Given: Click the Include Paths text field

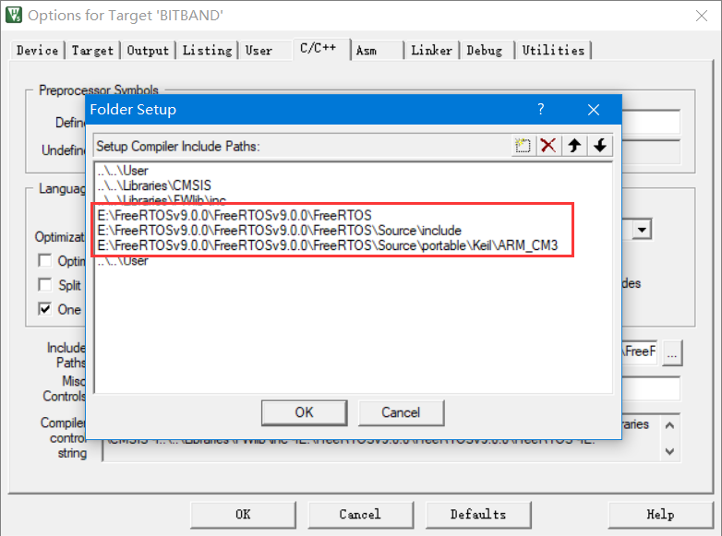Looking at the screenshot, I should pos(640,353).
